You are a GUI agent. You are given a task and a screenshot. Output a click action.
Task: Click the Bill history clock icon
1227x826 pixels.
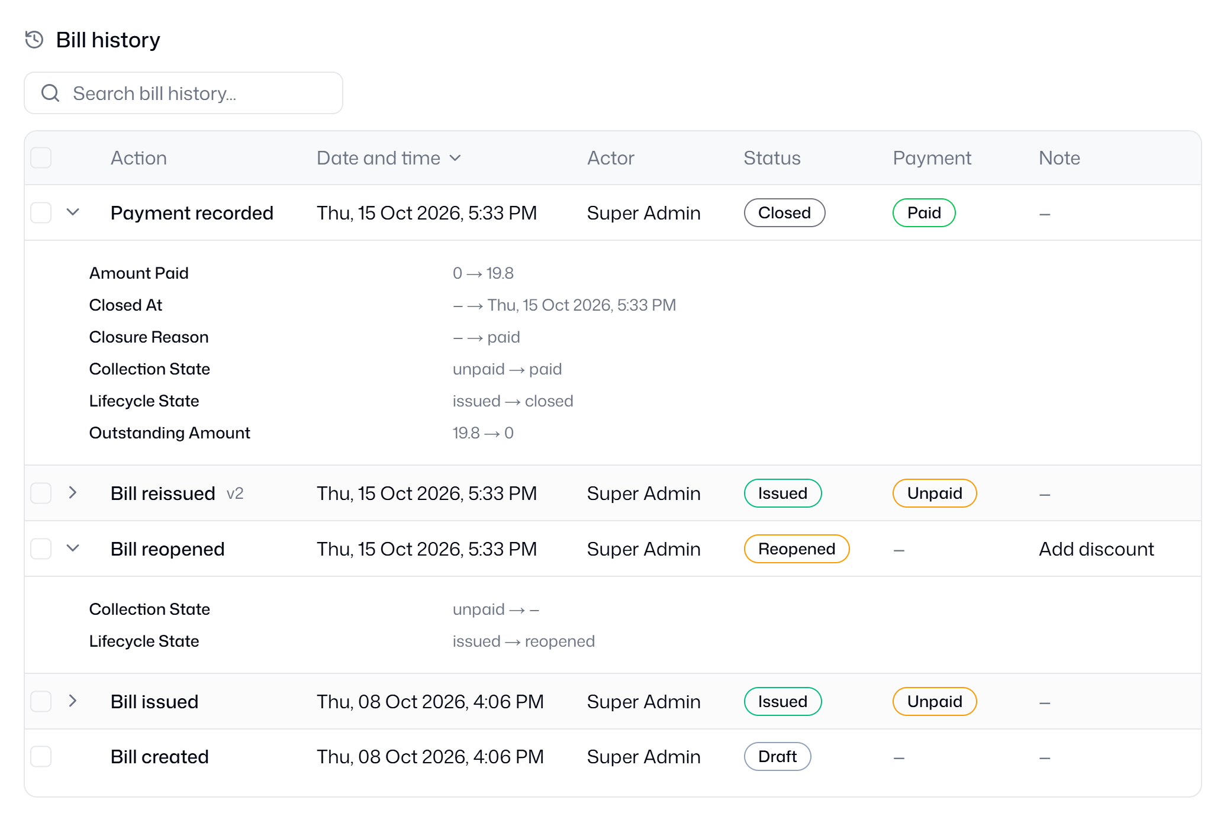[34, 40]
